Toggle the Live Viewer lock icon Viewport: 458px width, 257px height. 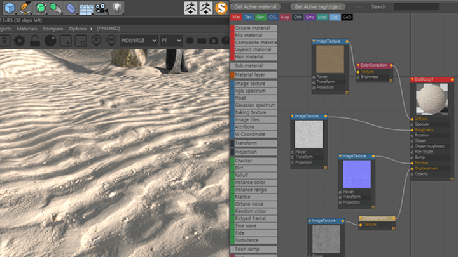click(x=35, y=41)
